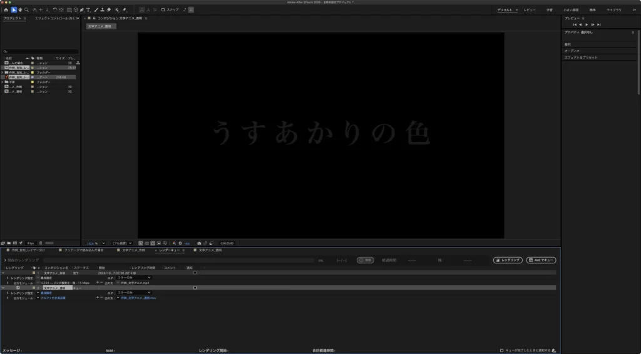Switch to the 作例_告知_レイヤー分け timeline tab
This screenshot has height=354, width=641.
click(28, 250)
